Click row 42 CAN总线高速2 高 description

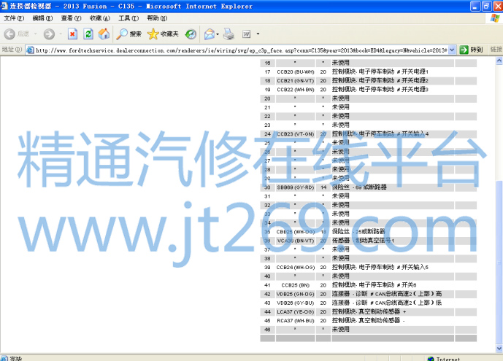[386, 294]
